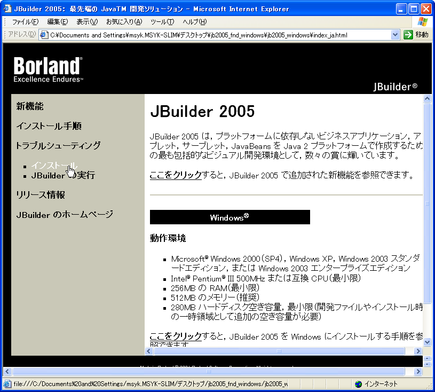Open the お気に入り menu
435x392 pixels.
124,22
